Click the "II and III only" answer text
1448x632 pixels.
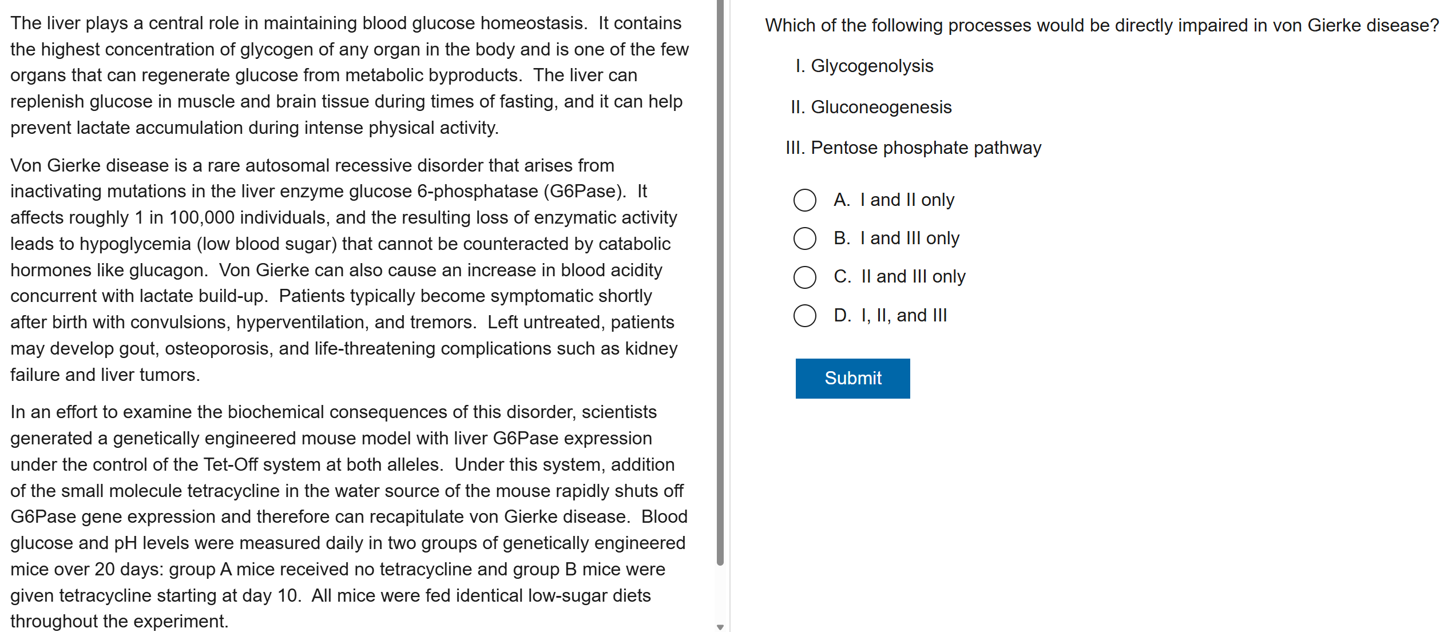(913, 277)
